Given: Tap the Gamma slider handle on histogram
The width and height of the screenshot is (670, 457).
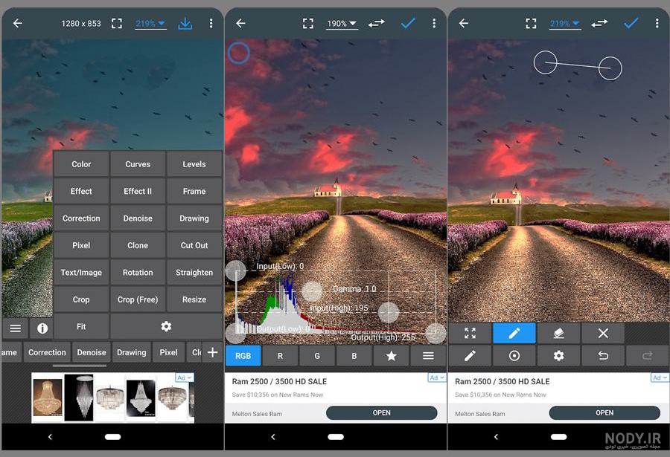Looking at the screenshot, I should click(313, 291).
